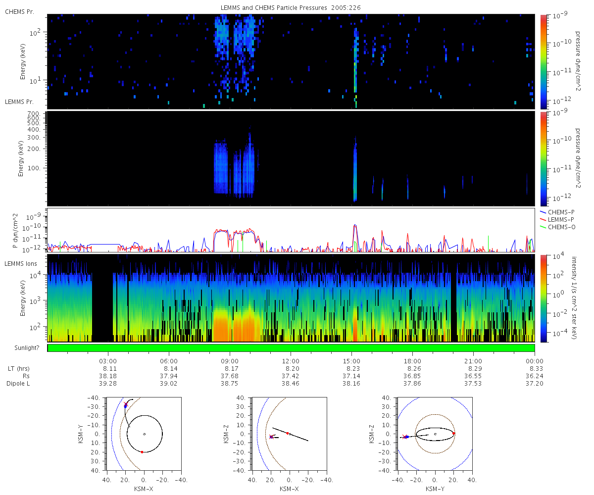
Task: Click the LEMMS Ions intensity spectrogram panel
Action: (x=291, y=298)
